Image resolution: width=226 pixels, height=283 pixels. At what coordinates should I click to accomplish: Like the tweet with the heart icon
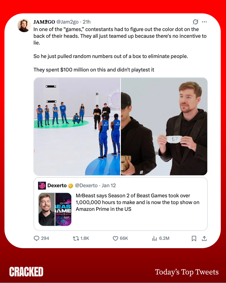[x=115, y=238]
